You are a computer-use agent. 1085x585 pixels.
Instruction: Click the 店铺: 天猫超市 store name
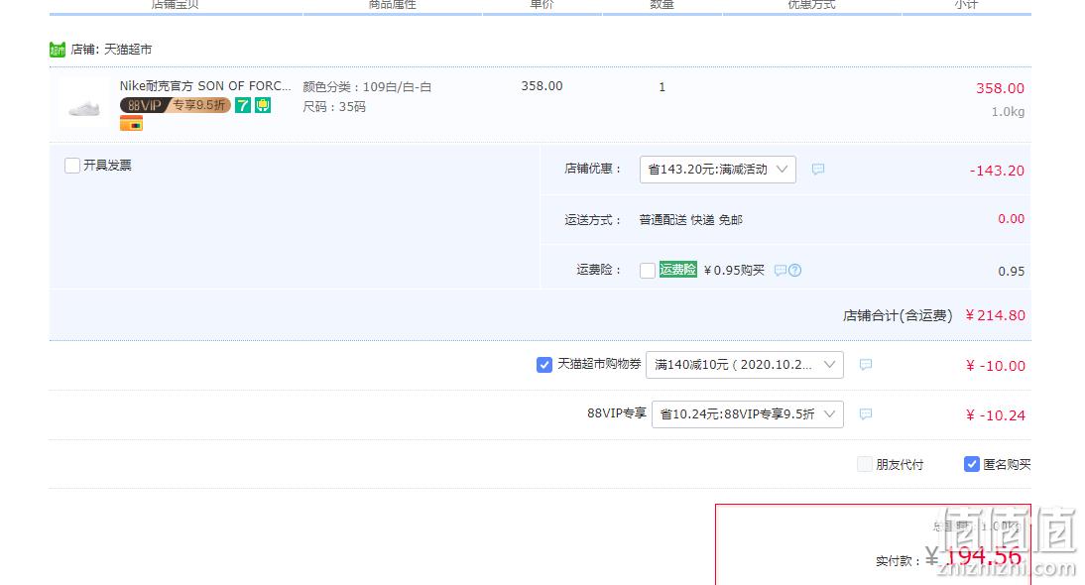click(x=111, y=50)
